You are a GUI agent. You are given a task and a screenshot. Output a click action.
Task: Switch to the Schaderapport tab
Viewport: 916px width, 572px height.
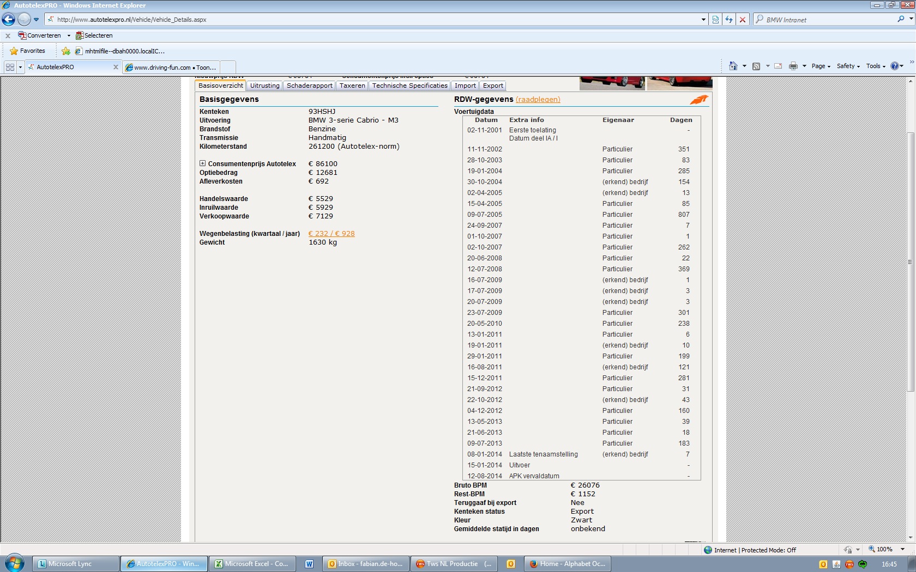point(310,86)
